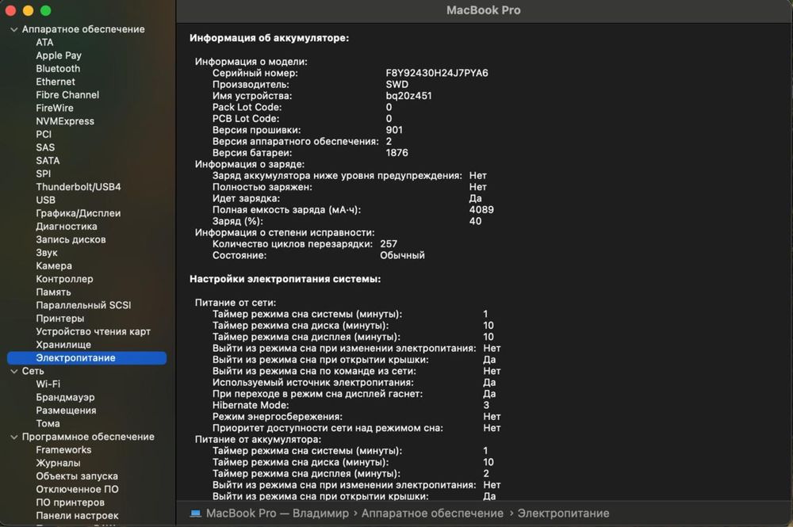Select Панели настроек item

point(77,515)
